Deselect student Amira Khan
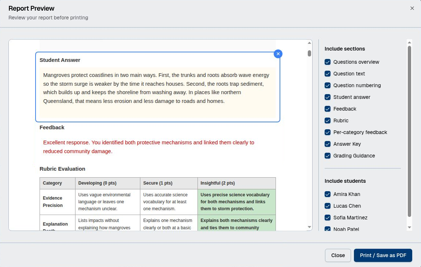This screenshot has height=267, width=421. [x=328, y=194]
